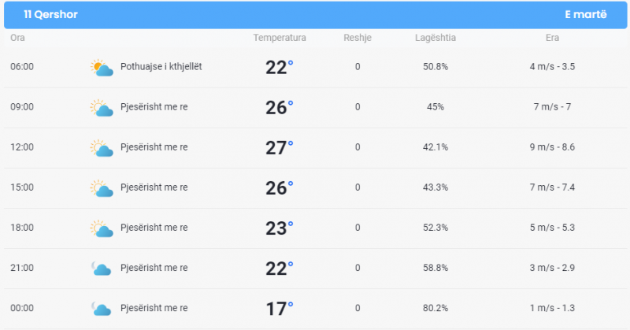Click the Era column header
Screen dimensions: 630x330
(552, 38)
